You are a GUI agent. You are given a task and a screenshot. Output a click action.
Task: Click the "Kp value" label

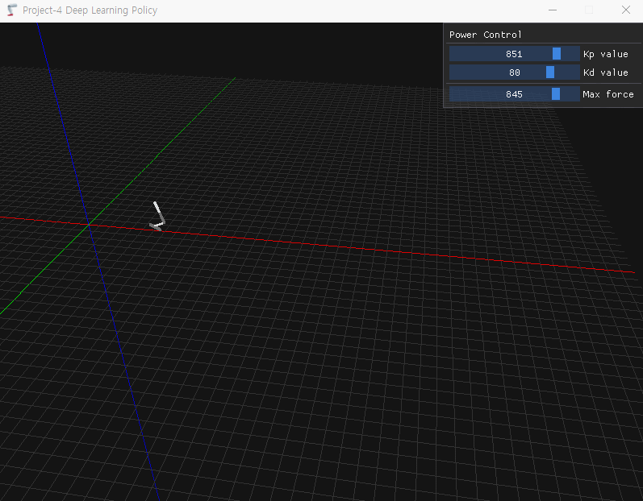(606, 54)
